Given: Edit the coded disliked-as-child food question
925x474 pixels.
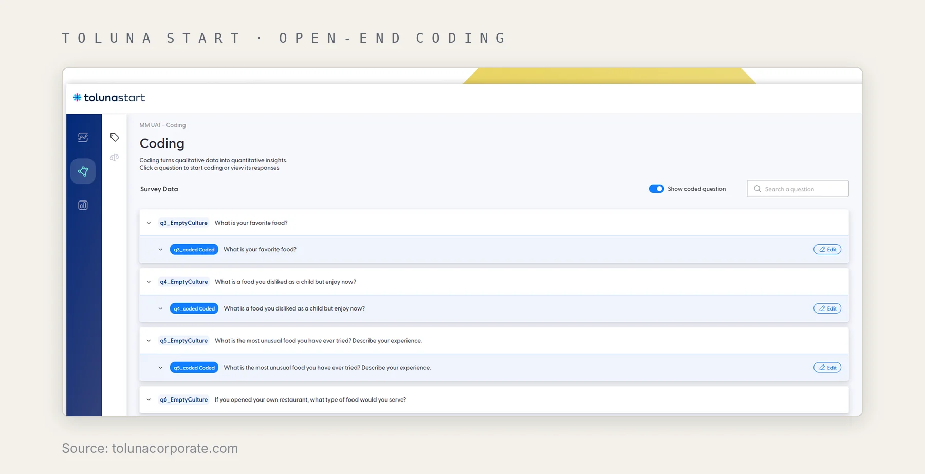Looking at the screenshot, I should (827, 308).
